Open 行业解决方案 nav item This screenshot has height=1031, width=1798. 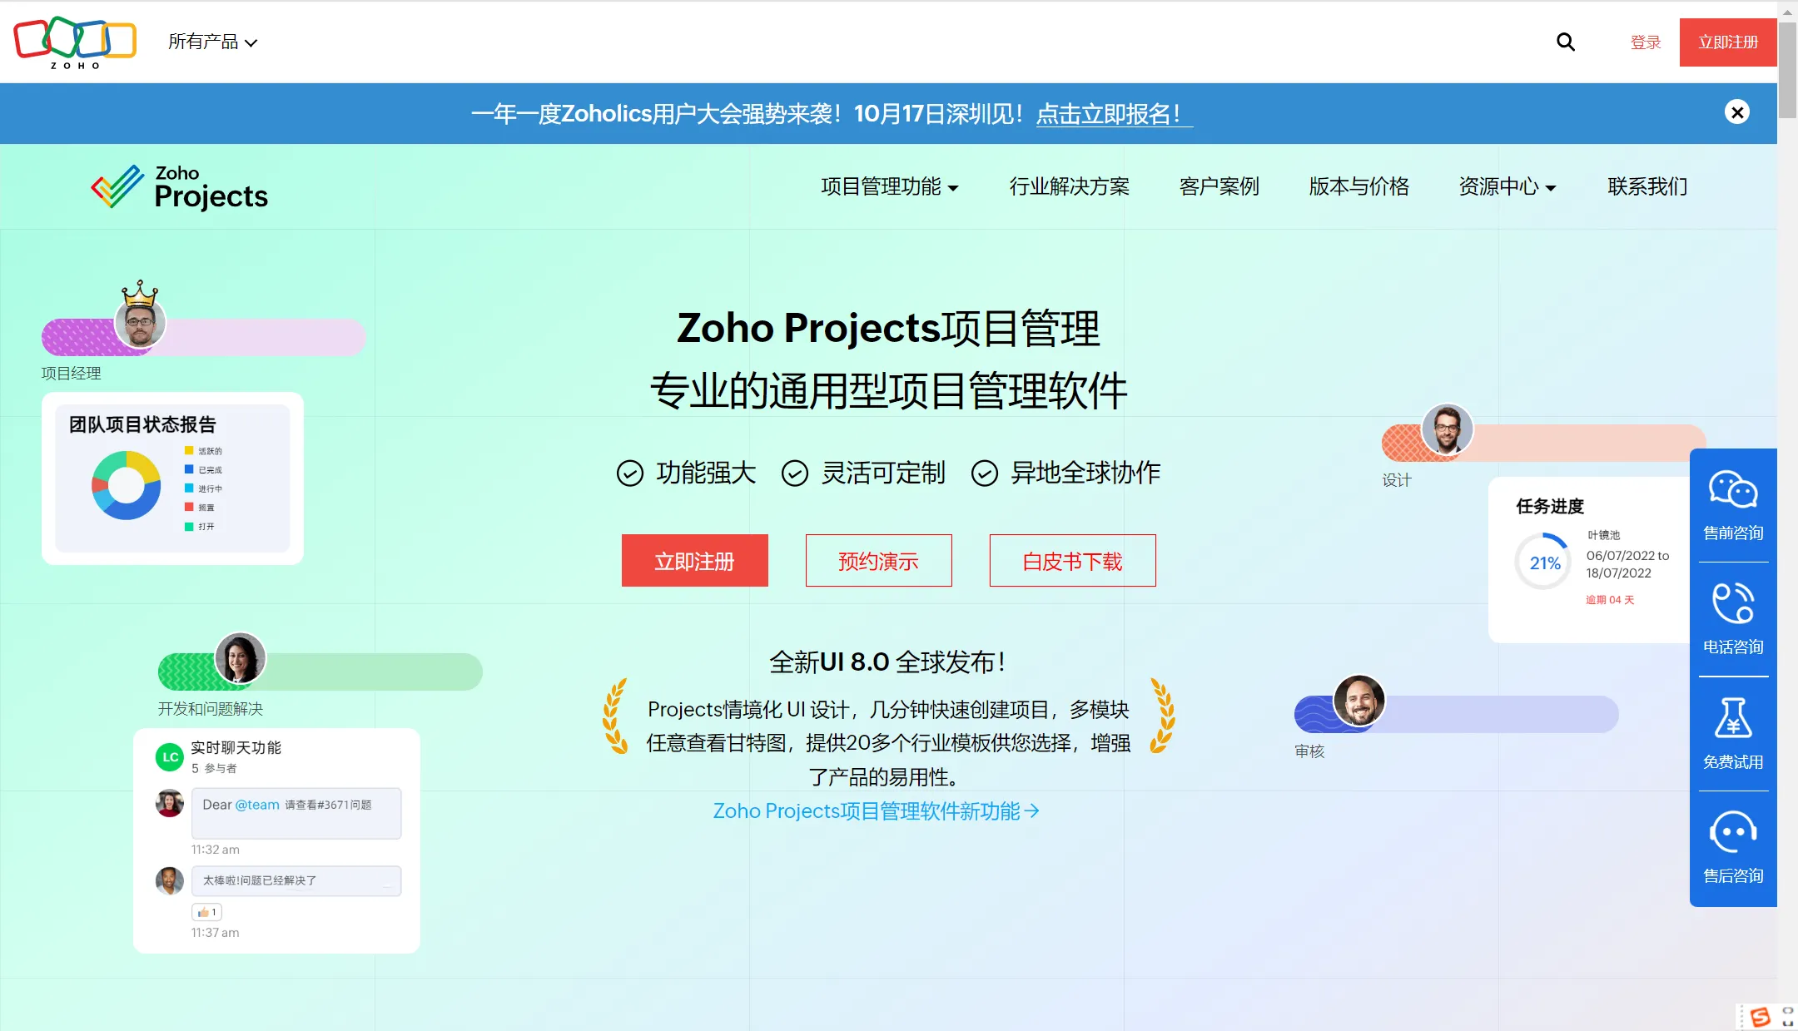[1070, 186]
